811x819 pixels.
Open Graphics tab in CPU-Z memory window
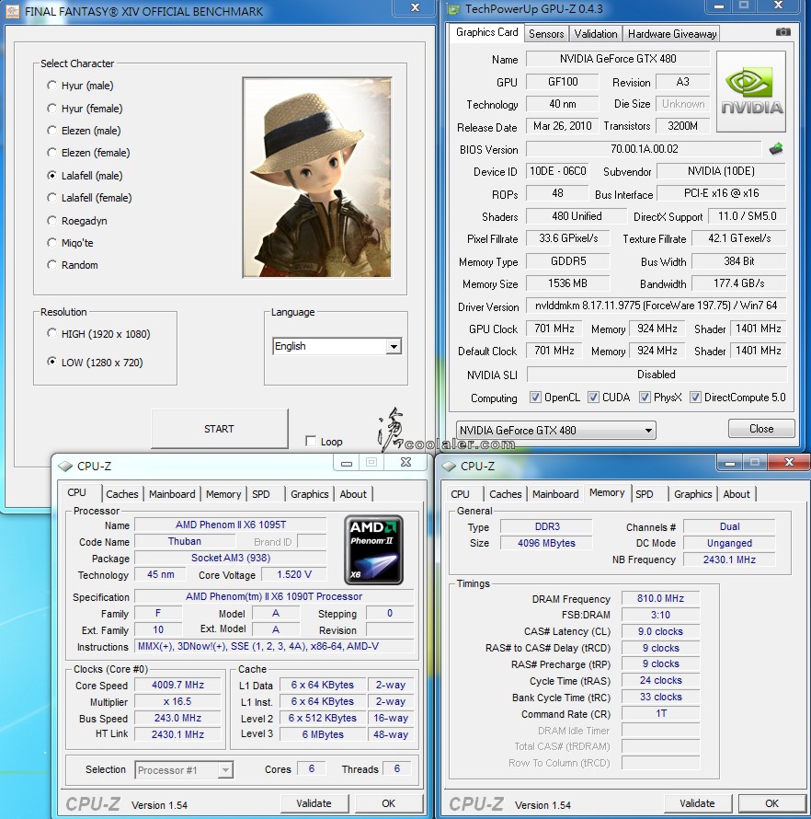click(x=693, y=494)
